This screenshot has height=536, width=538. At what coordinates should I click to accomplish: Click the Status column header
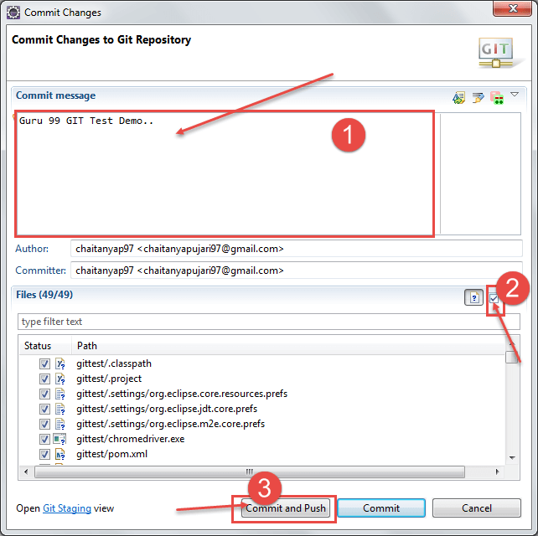pyautogui.click(x=38, y=346)
